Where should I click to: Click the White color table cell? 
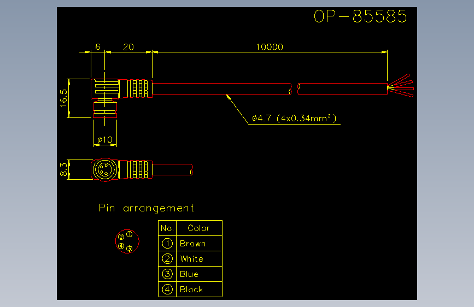(x=199, y=258)
